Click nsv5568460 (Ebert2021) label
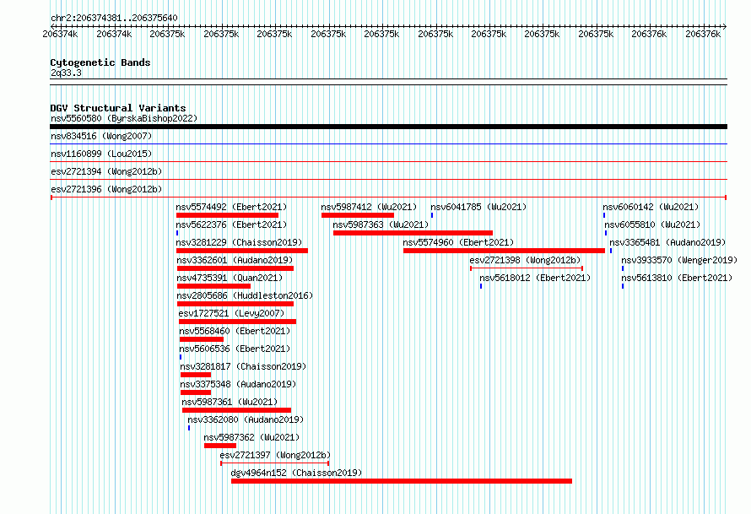The height and width of the screenshot is (514, 751). coord(235,331)
